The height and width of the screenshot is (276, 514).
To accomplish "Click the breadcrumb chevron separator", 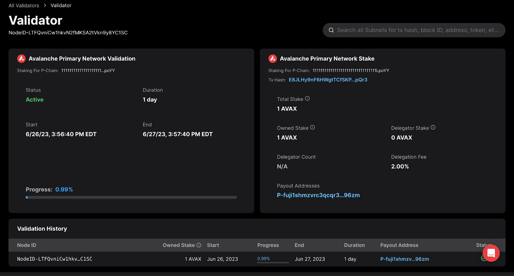I will click(x=45, y=5).
